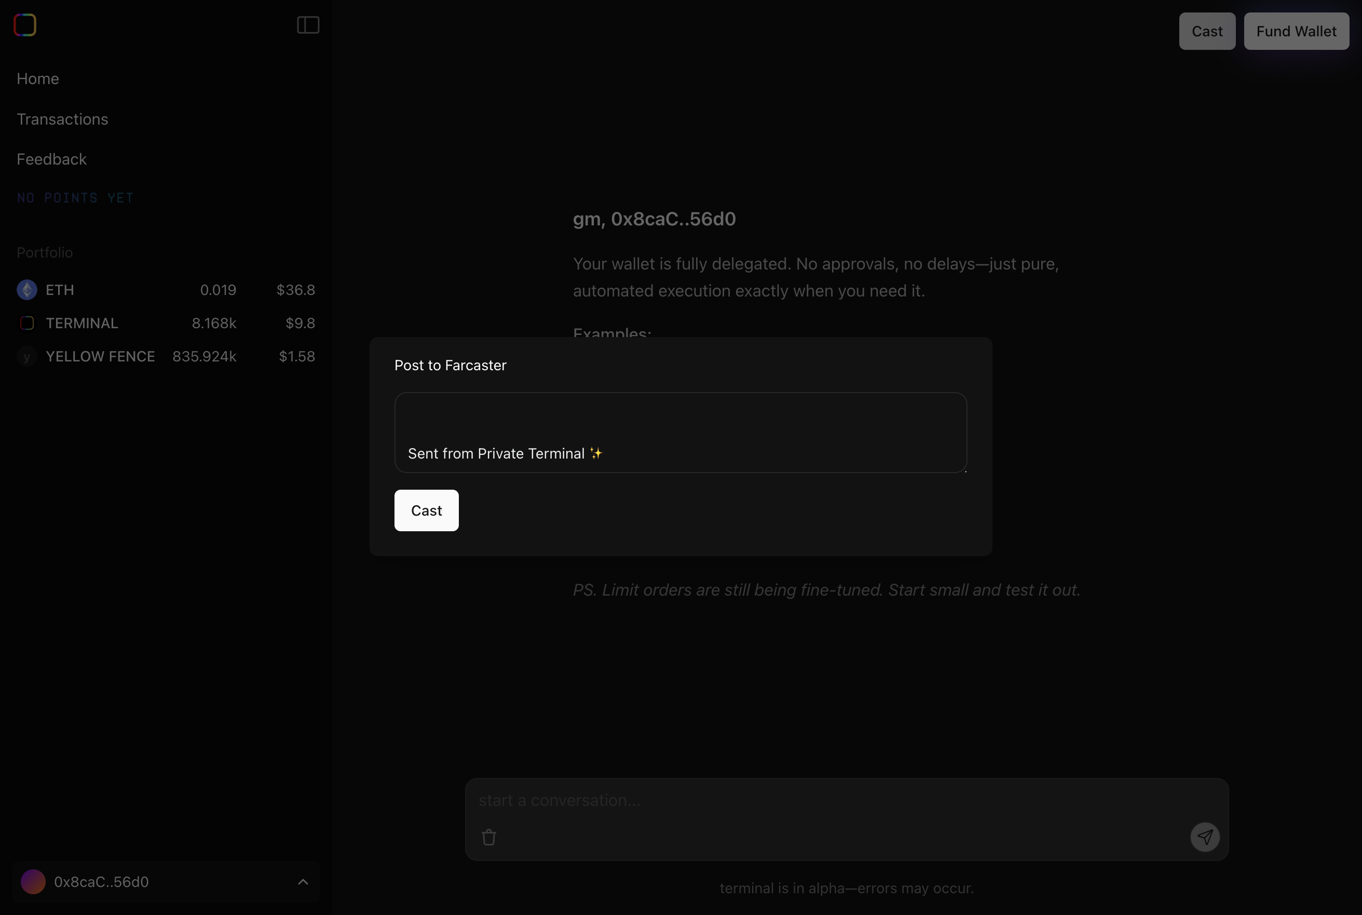Click the Farcaster post text area
Image resolution: width=1362 pixels, height=915 pixels.
coord(680,433)
